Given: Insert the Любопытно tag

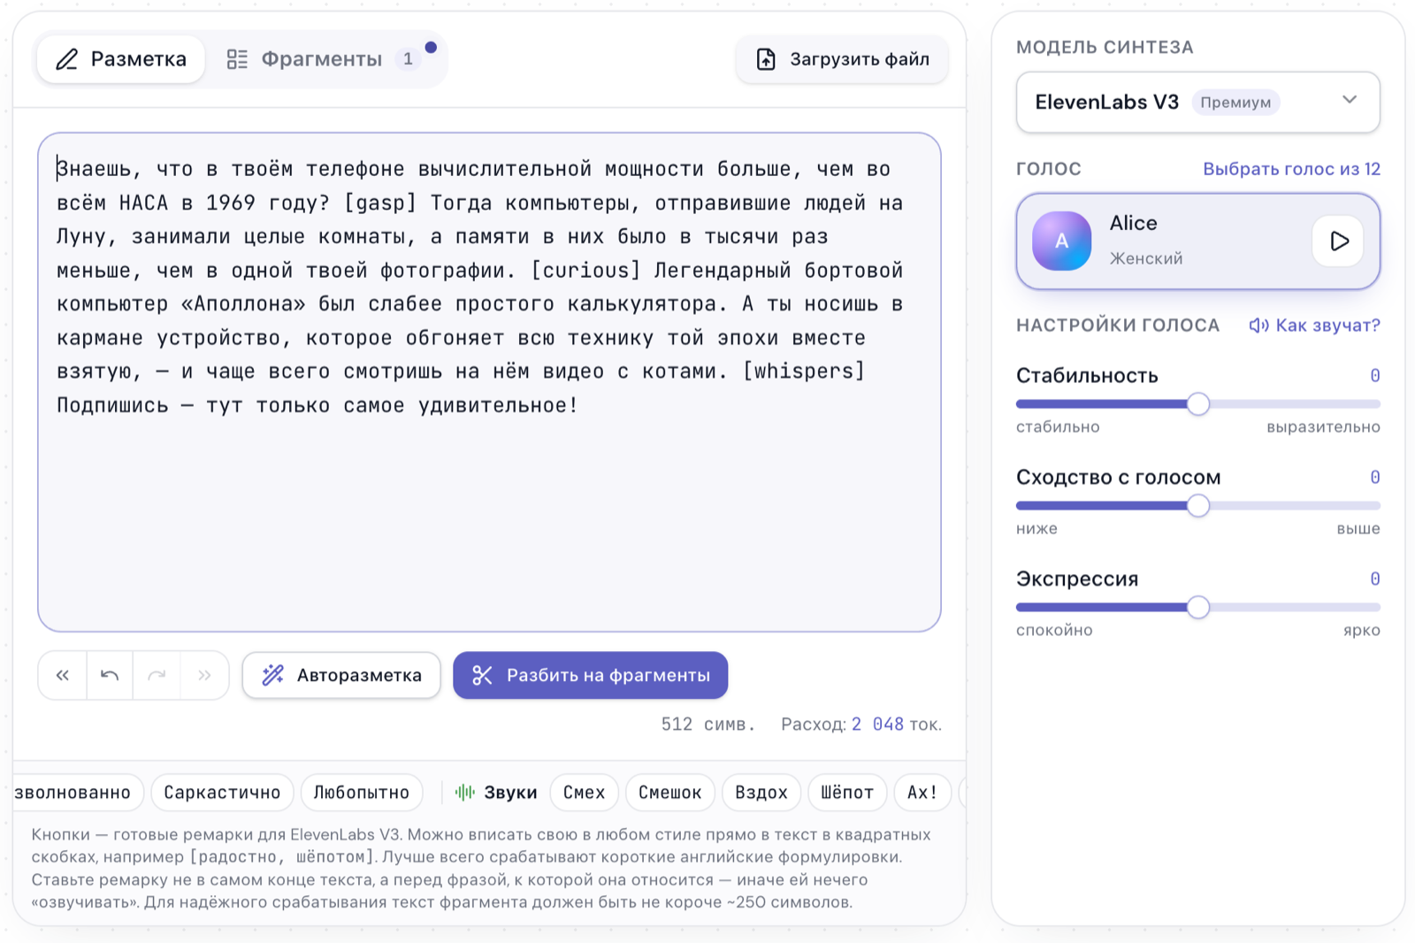Looking at the screenshot, I should [x=362, y=793].
